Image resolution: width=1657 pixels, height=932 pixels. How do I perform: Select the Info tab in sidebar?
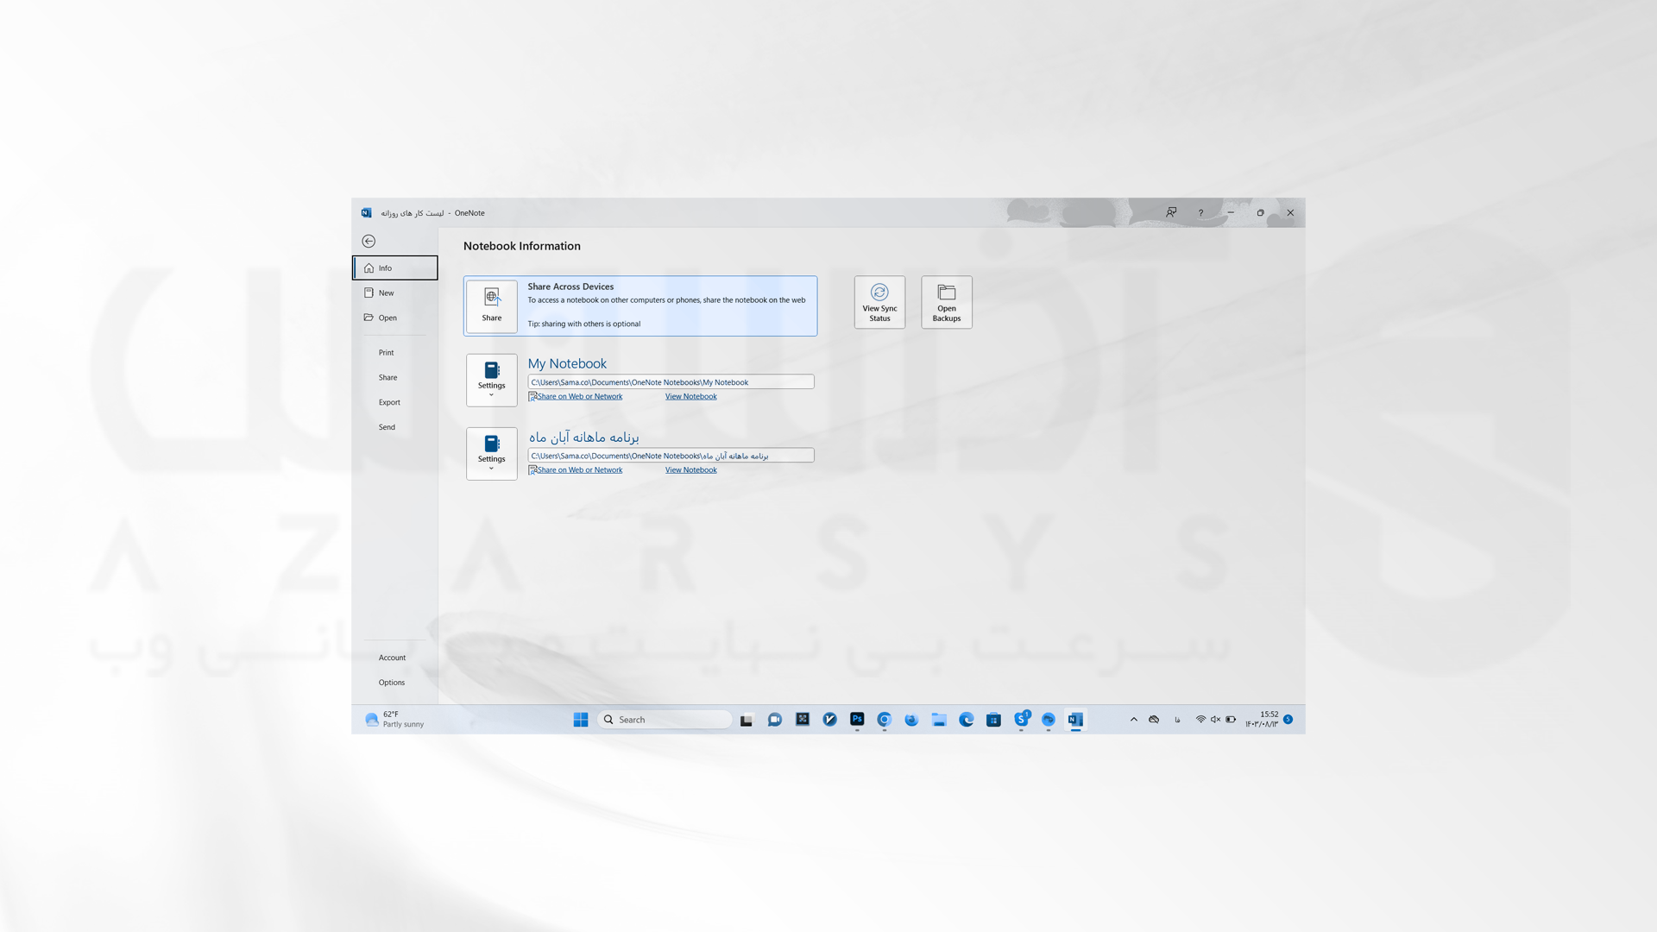pyautogui.click(x=395, y=268)
